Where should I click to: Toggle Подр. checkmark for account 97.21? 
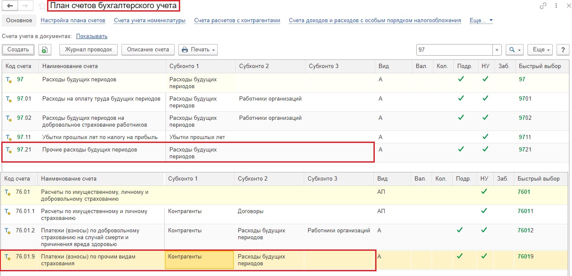coord(461,150)
